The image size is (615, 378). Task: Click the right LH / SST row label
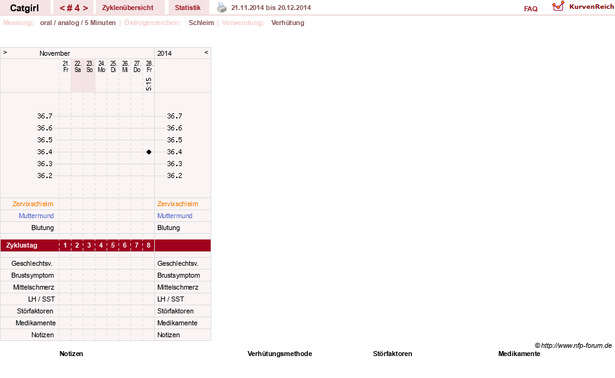[171, 299]
